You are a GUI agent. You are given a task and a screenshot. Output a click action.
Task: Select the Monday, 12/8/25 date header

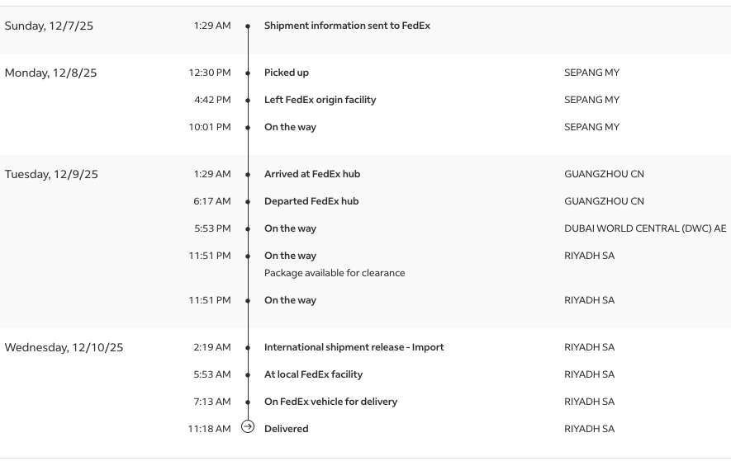click(x=50, y=73)
